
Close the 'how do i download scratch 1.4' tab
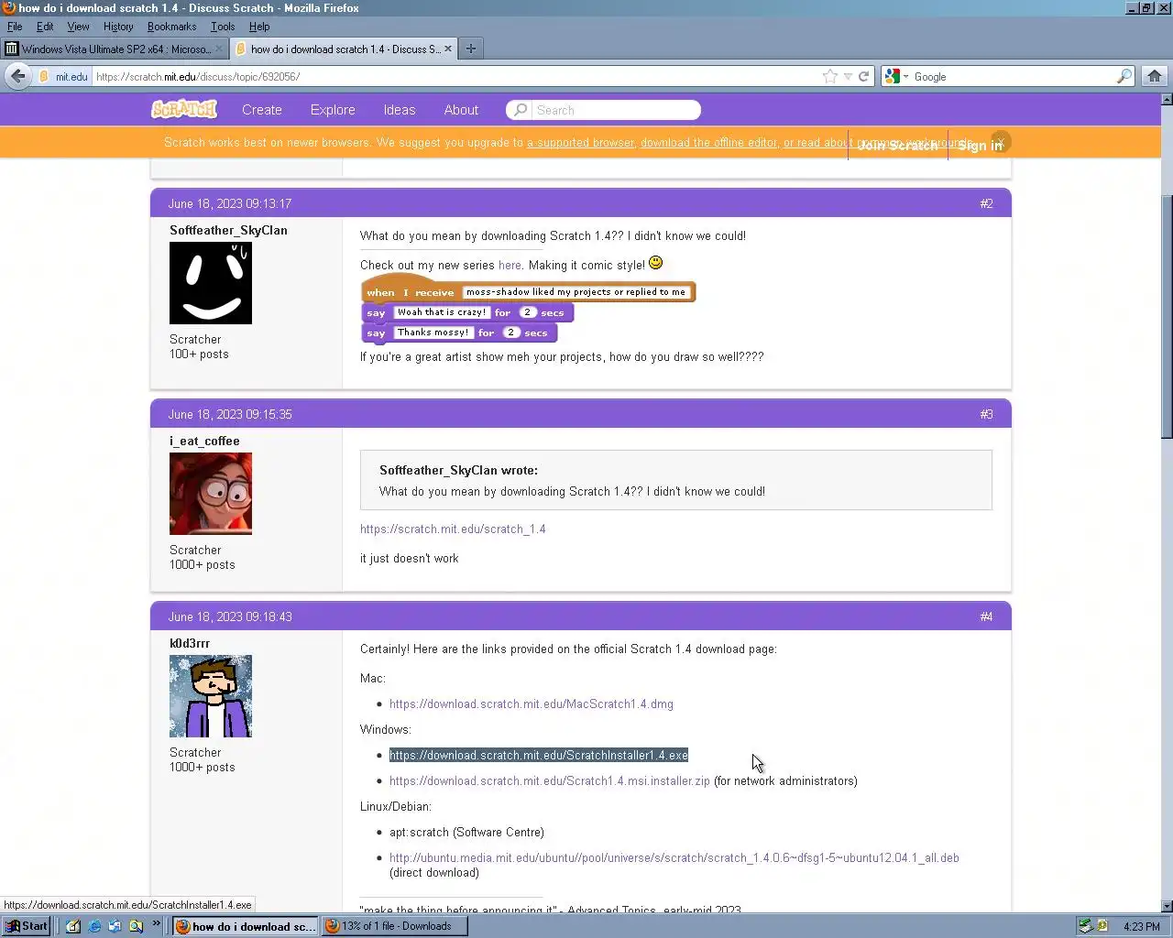click(448, 49)
